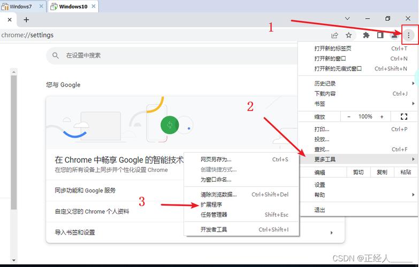Click the settings sidebar scrollbar thumb
419x267 pixels.
13,142
